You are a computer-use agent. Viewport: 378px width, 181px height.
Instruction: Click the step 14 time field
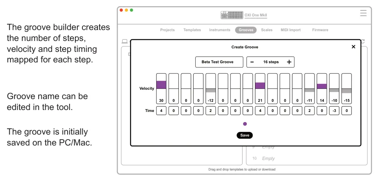[x=322, y=110]
